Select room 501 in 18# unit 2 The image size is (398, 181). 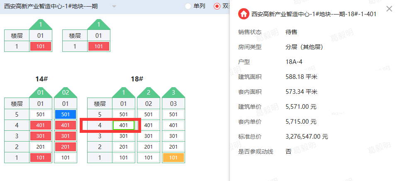point(148,114)
